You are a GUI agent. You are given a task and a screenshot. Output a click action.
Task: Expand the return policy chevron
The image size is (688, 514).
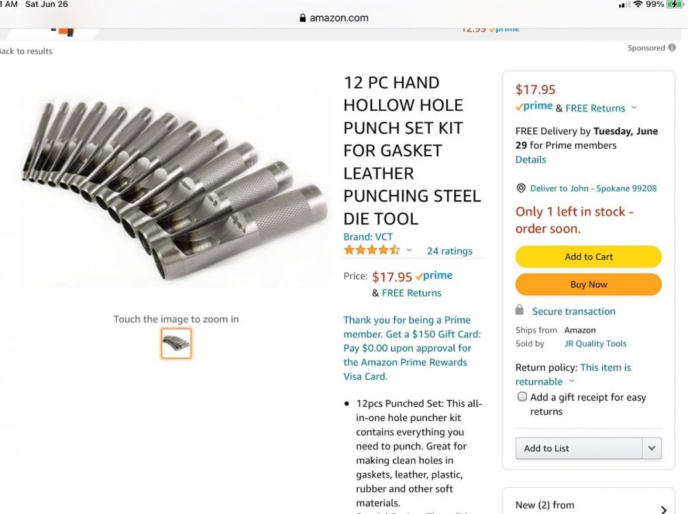572,382
